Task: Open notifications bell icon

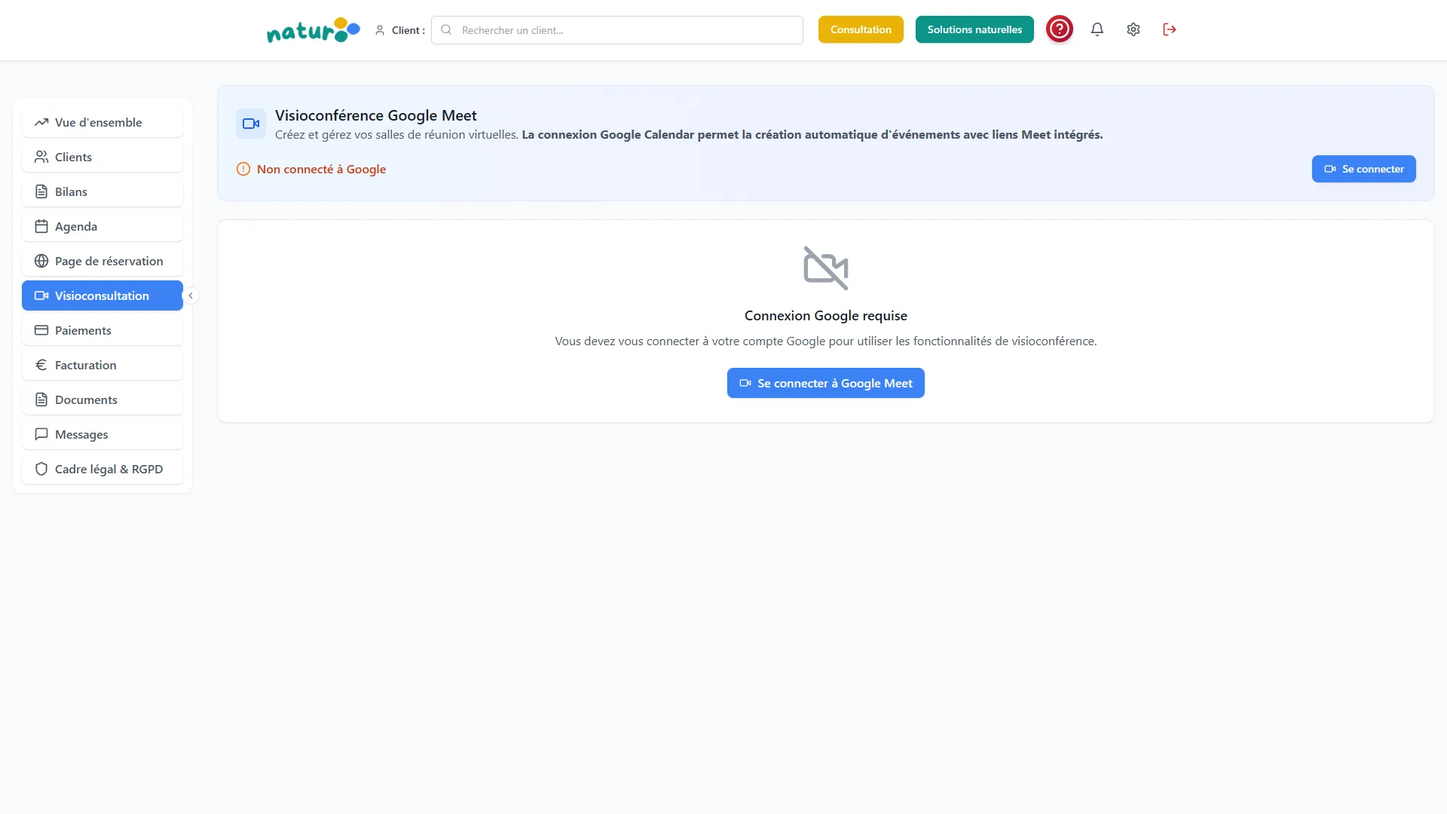Action: pos(1097,29)
